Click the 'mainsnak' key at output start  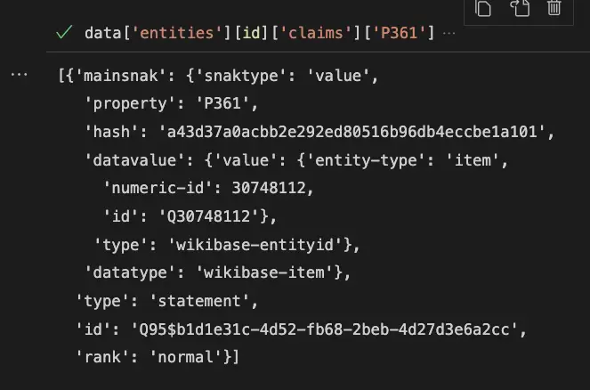coord(120,76)
